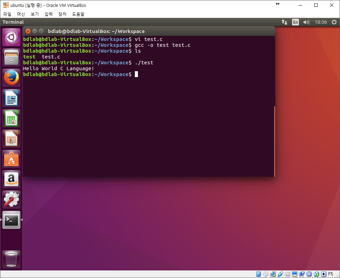Viewport: 340px width, 278px height.
Task: Open LibreOffice Writer from launcher
Action: tap(11, 98)
